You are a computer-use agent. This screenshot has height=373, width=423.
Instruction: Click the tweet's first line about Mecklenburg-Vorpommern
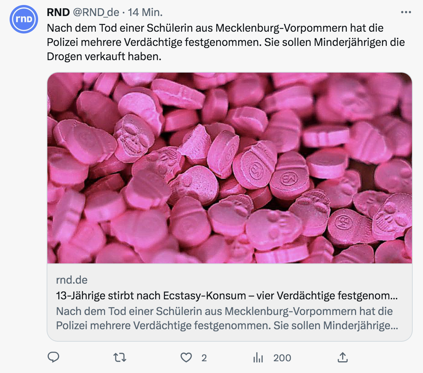(215, 28)
